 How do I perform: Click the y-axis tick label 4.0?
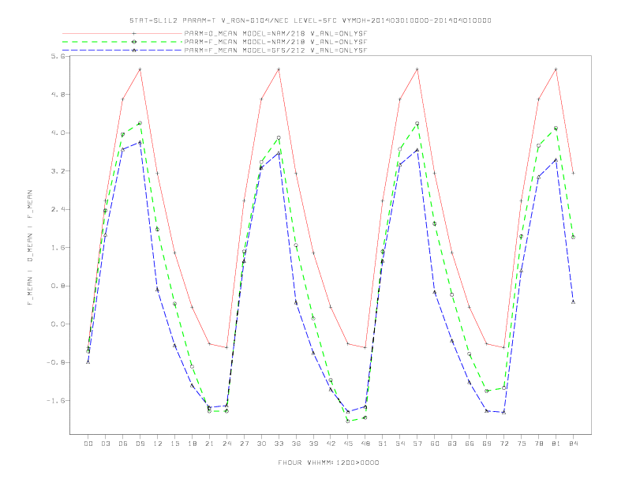pos(58,133)
